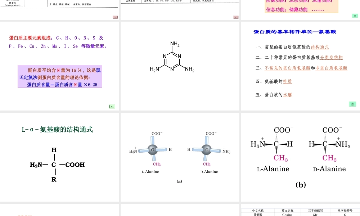The image size is (360, 216).
Task: Click the home navigation icon on 氨基酸 slide
Action: [x=352, y=104]
